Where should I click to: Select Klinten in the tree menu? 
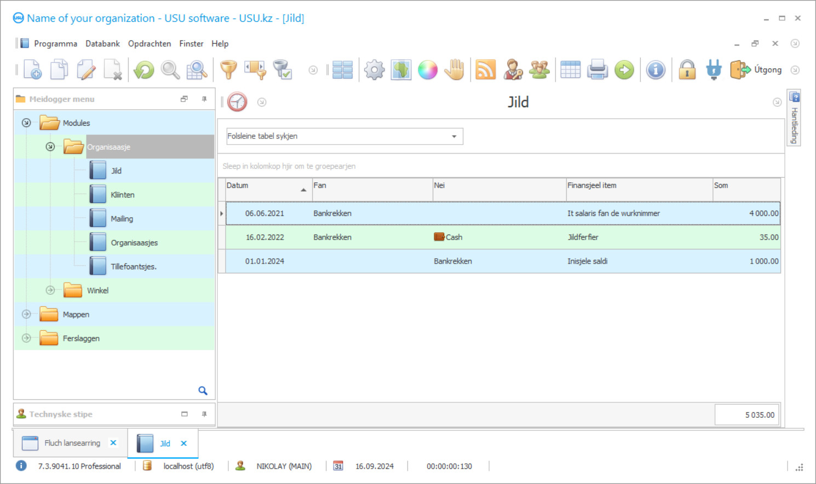click(x=122, y=195)
